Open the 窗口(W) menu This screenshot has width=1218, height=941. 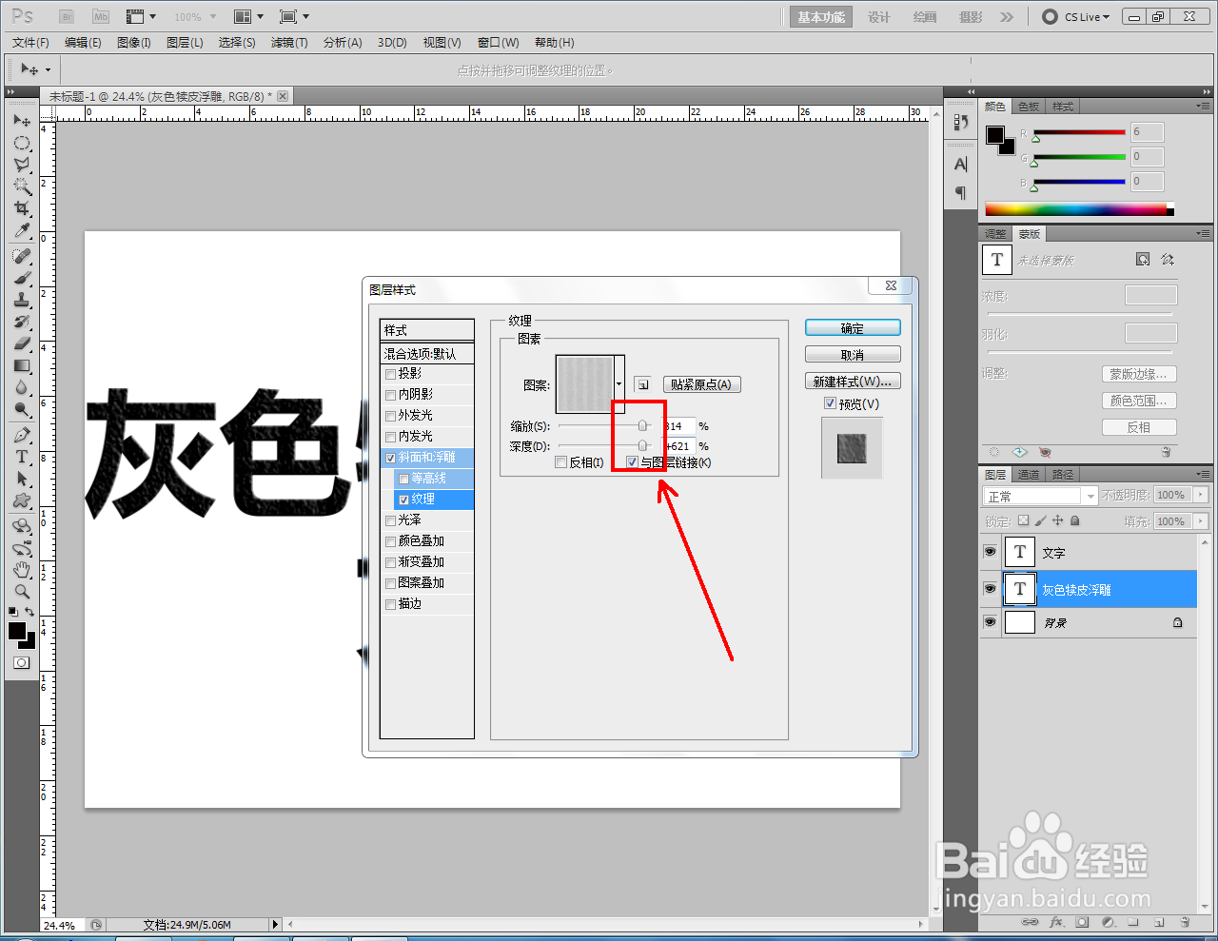click(499, 43)
